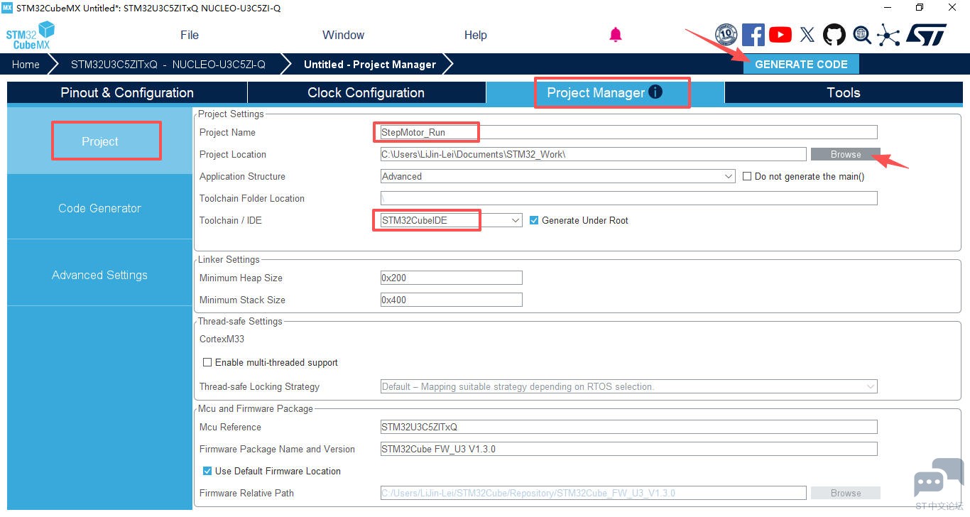Open the GitHub icon link

point(834,34)
